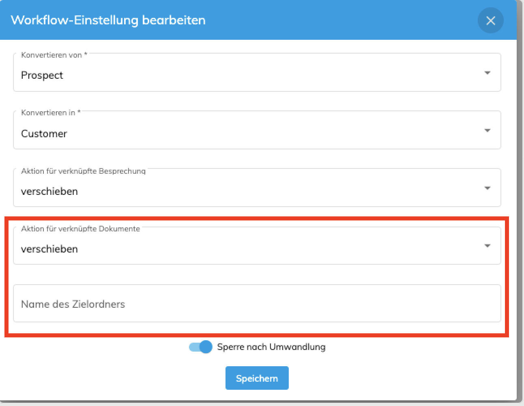
Task: Focus the Name des Zielordners field
Action: pos(257,303)
